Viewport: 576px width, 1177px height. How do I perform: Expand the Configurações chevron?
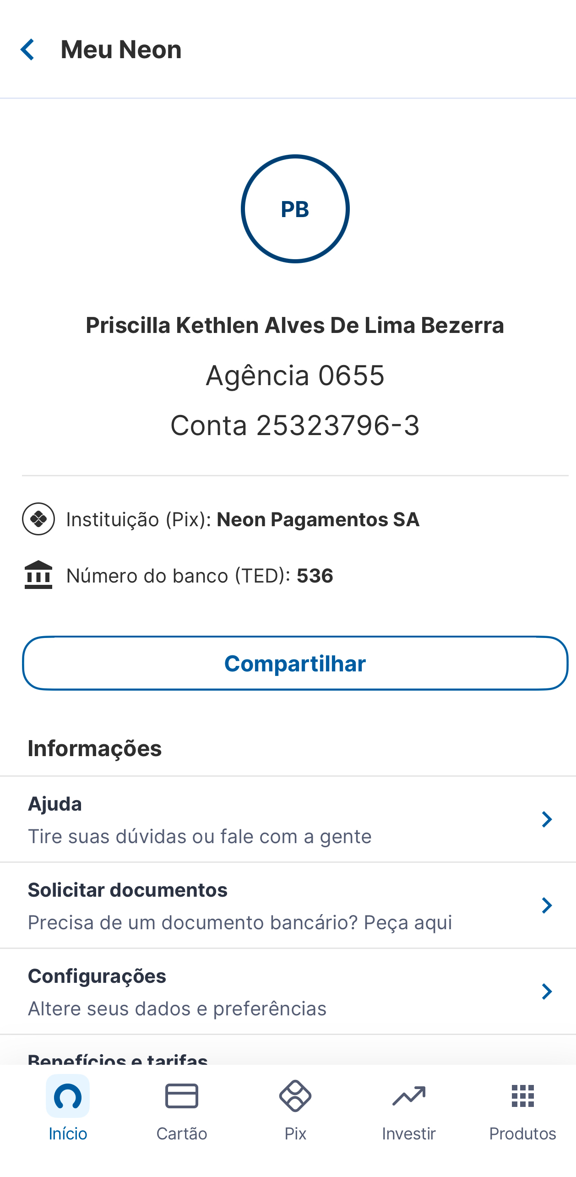click(x=547, y=992)
